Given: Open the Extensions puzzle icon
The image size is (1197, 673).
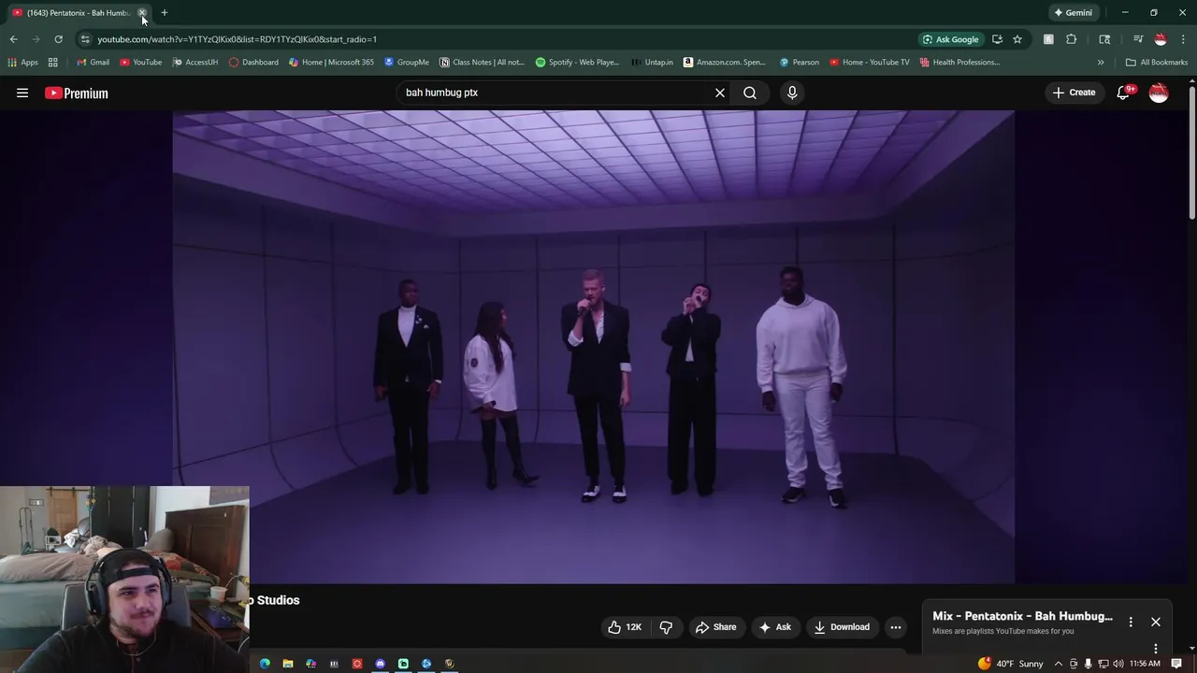Looking at the screenshot, I should pos(1072,39).
